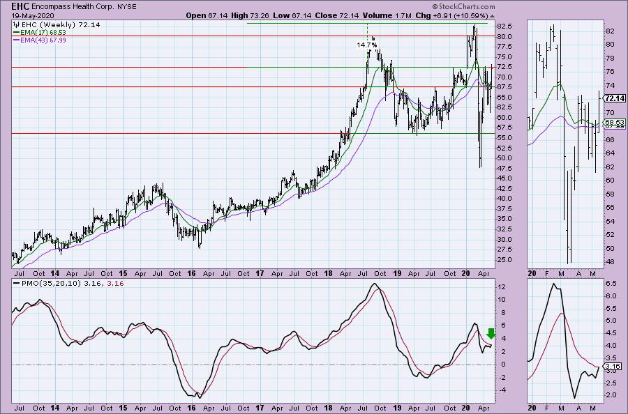Click year 20 on the zoomed price panel axis

(532, 274)
